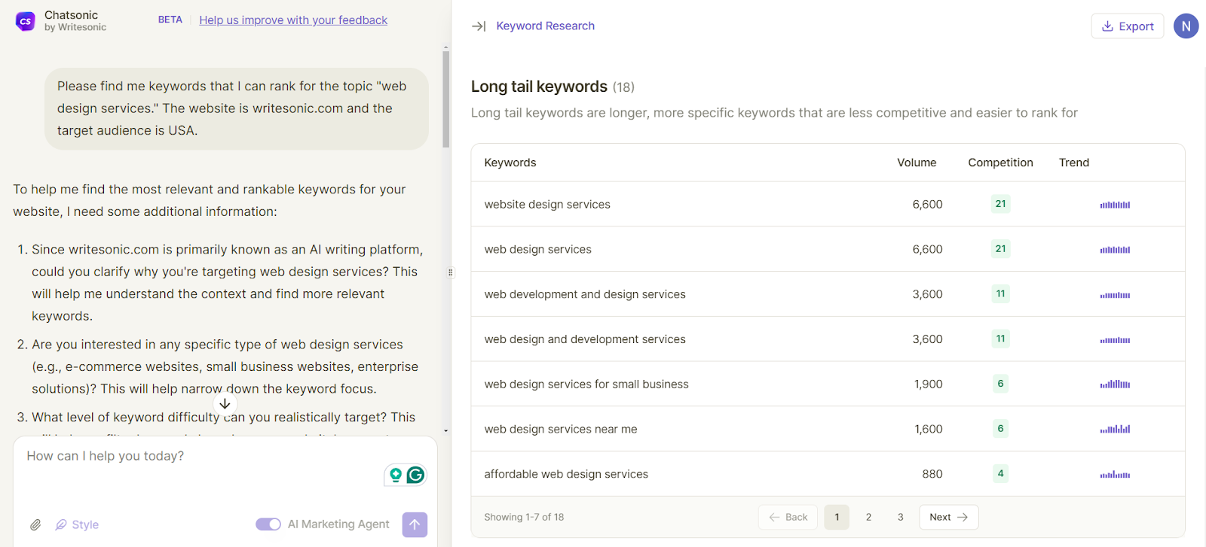Export the keyword research results

[1127, 26]
